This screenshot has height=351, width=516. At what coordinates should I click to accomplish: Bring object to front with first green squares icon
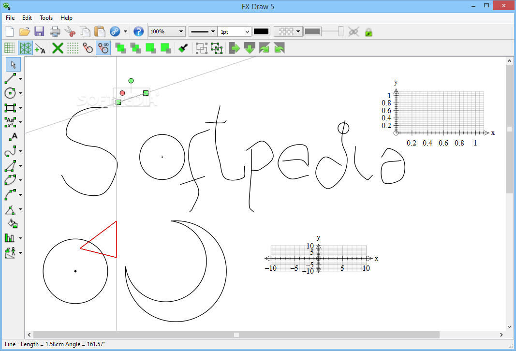coord(120,48)
